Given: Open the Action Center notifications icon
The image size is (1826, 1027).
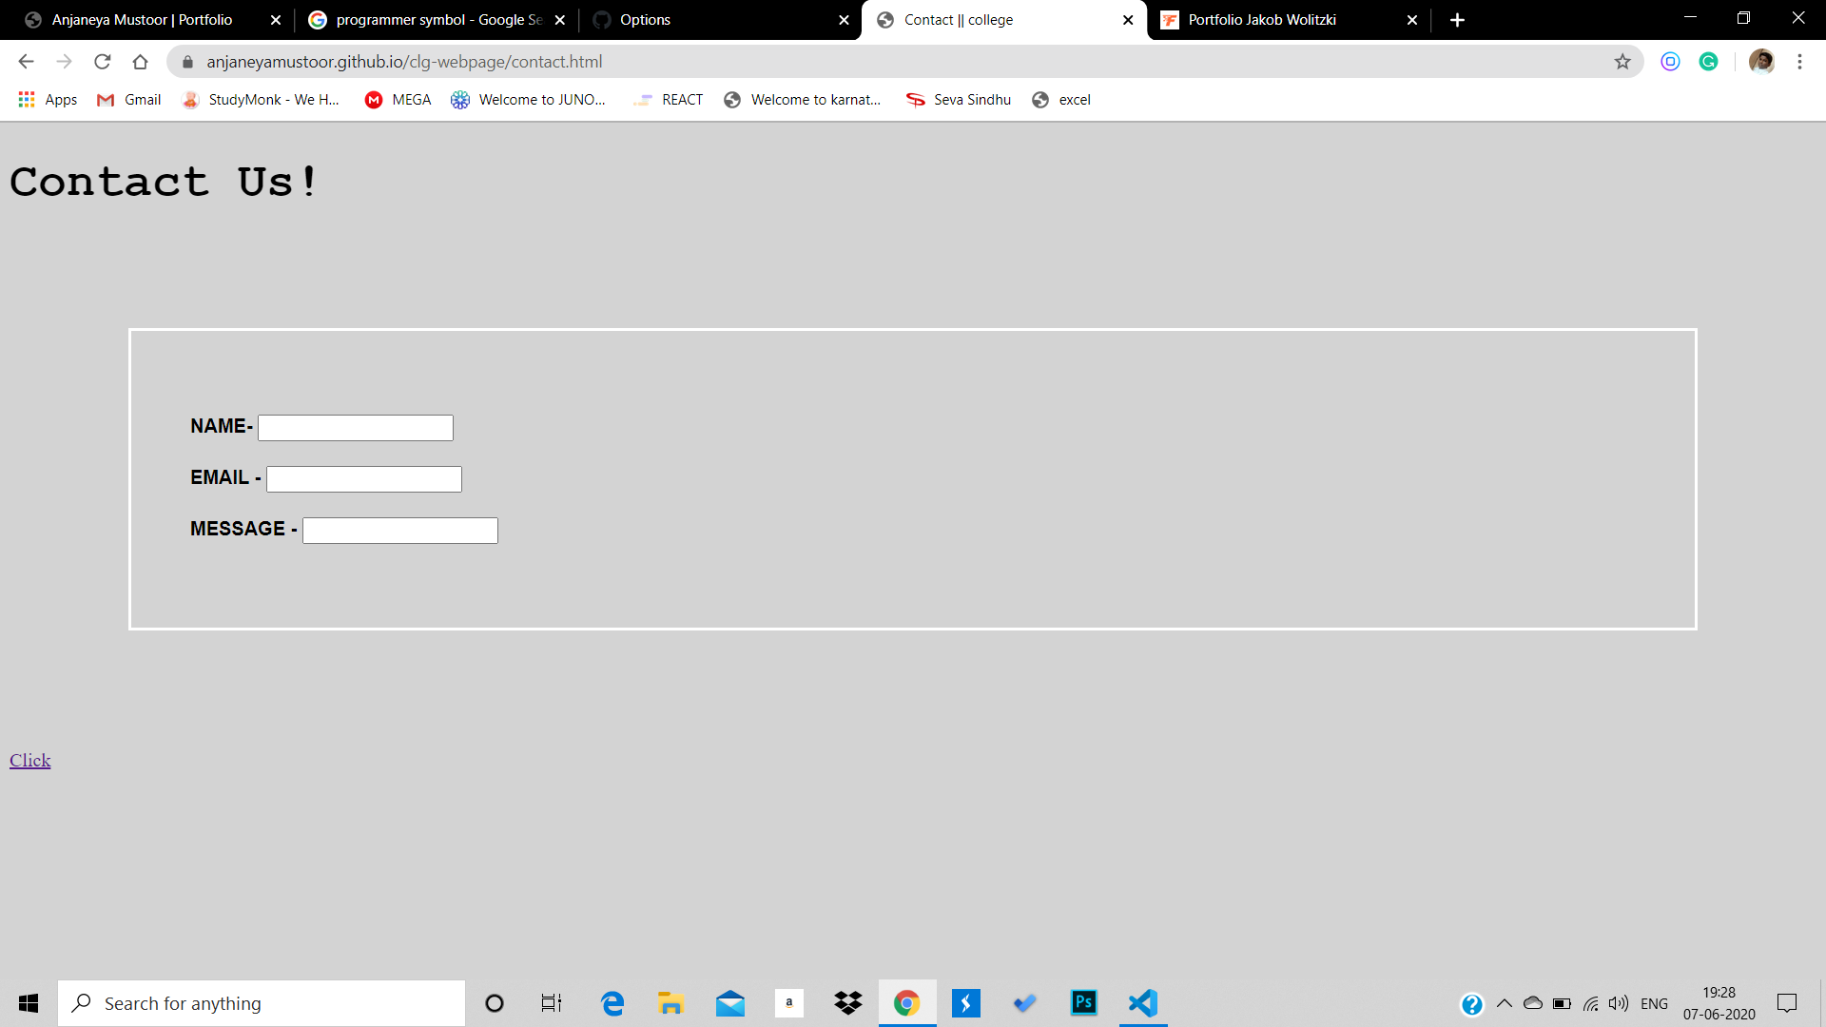Looking at the screenshot, I should (1787, 1003).
